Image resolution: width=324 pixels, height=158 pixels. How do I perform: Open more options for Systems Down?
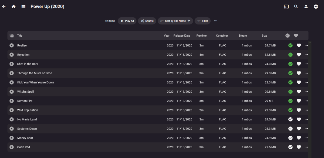coord(306,129)
